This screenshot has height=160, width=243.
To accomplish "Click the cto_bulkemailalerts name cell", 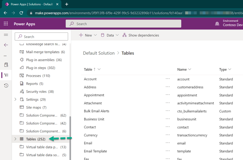I will 192,111.
